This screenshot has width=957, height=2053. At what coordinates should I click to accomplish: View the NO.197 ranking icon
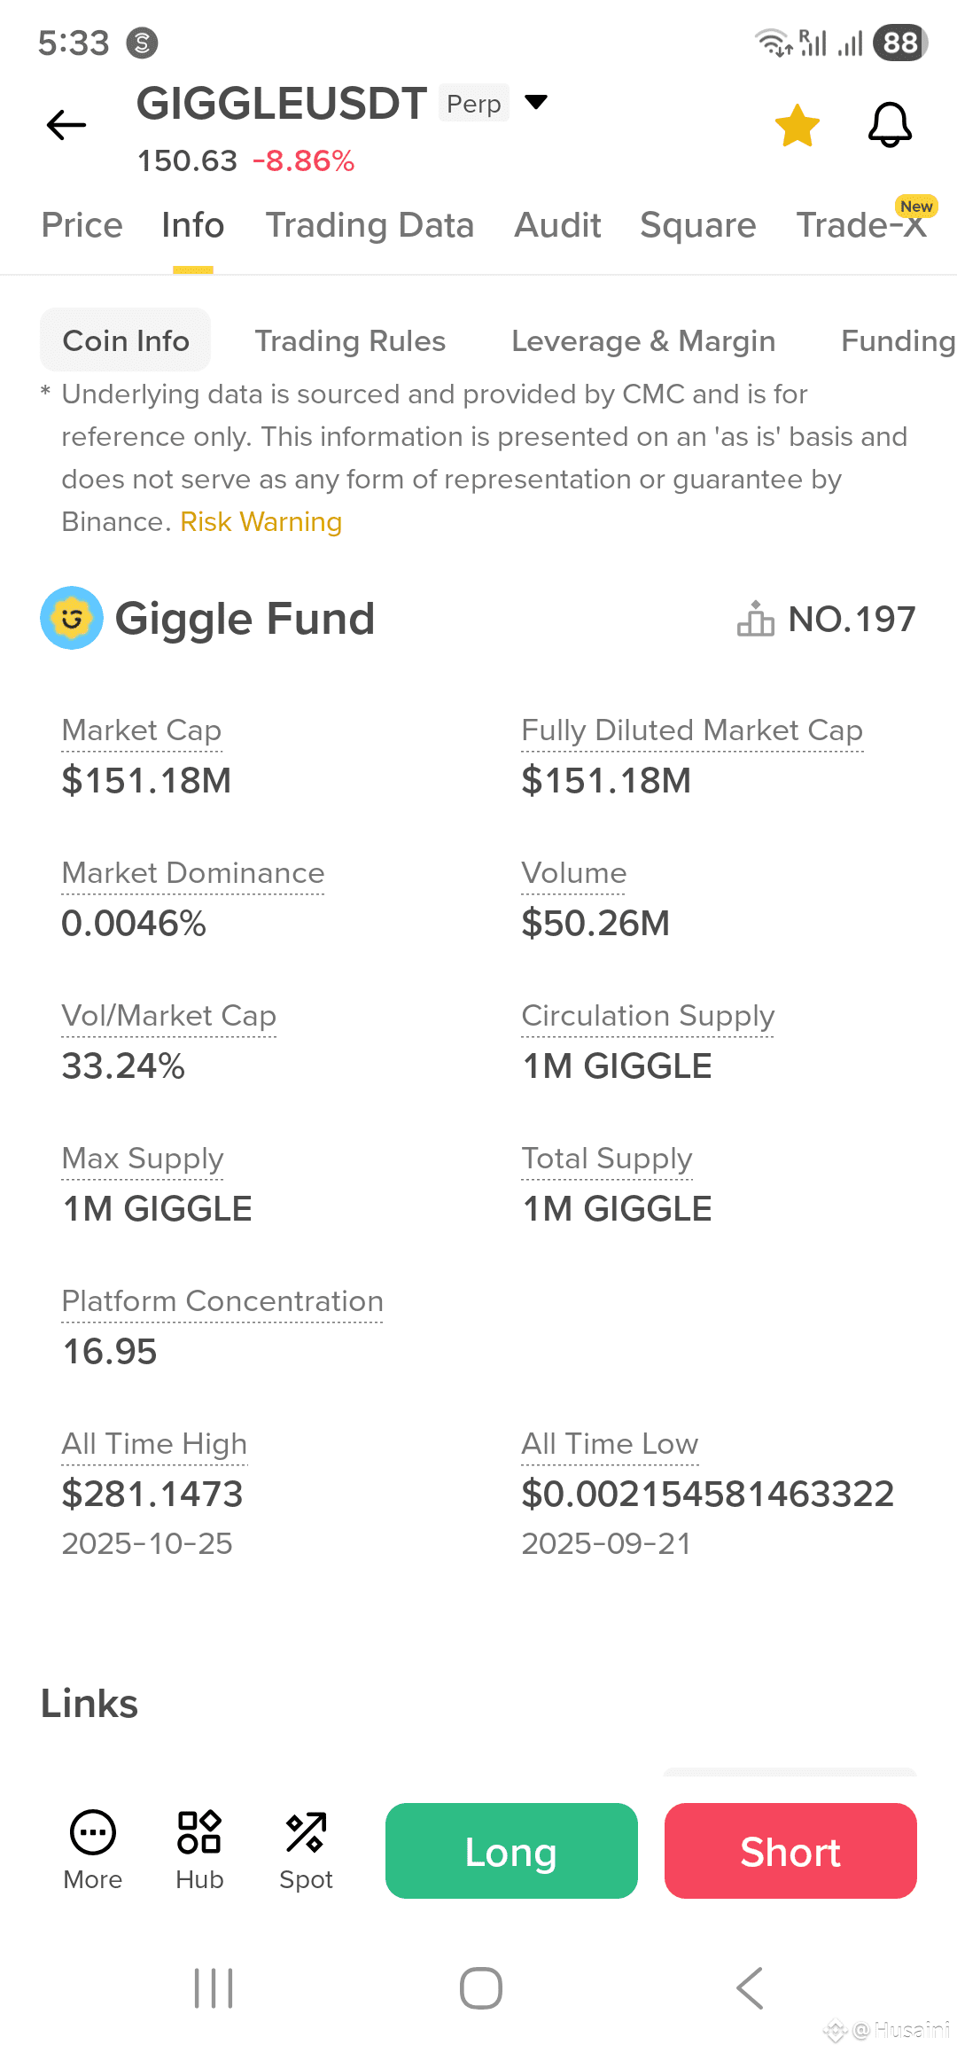tap(755, 619)
